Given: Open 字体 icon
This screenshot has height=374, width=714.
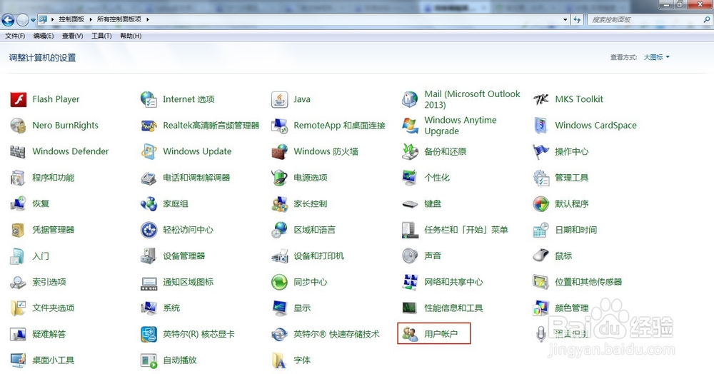Looking at the screenshot, I should click(x=280, y=360).
